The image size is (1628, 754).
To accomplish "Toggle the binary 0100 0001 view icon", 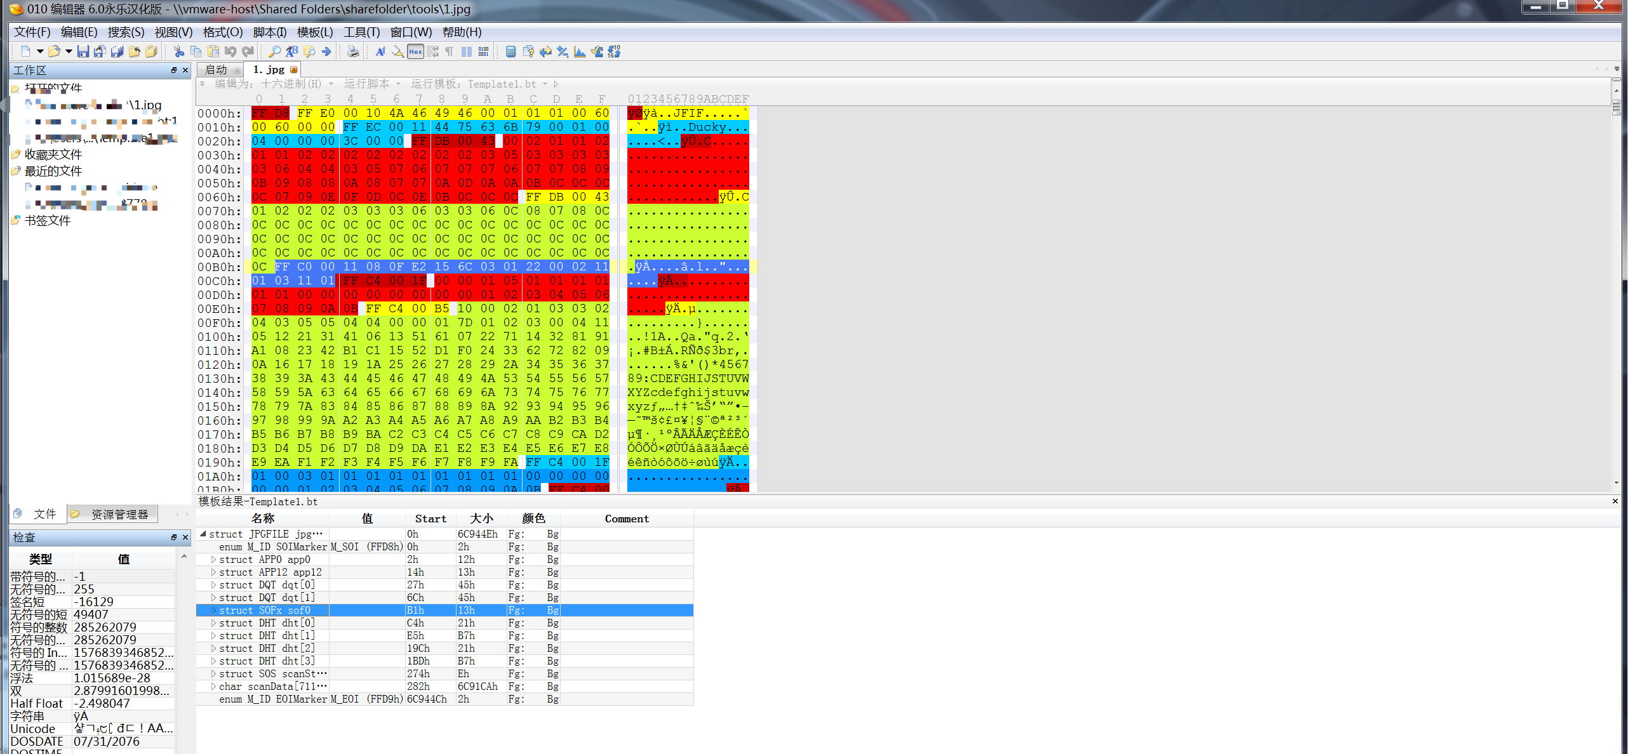I will coord(484,51).
